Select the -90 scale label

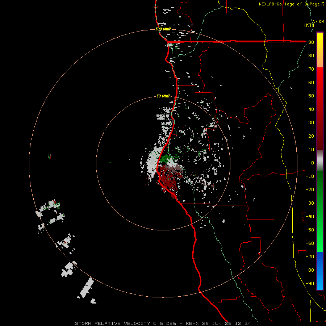[310, 284]
